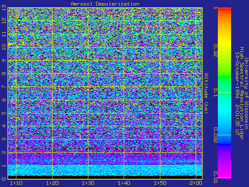Click the color scale value 0.01
The width and height of the screenshot is (249, 187).
click(216, 177)
